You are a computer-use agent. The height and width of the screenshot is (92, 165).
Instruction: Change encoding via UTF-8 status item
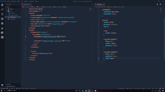point(149,88)
